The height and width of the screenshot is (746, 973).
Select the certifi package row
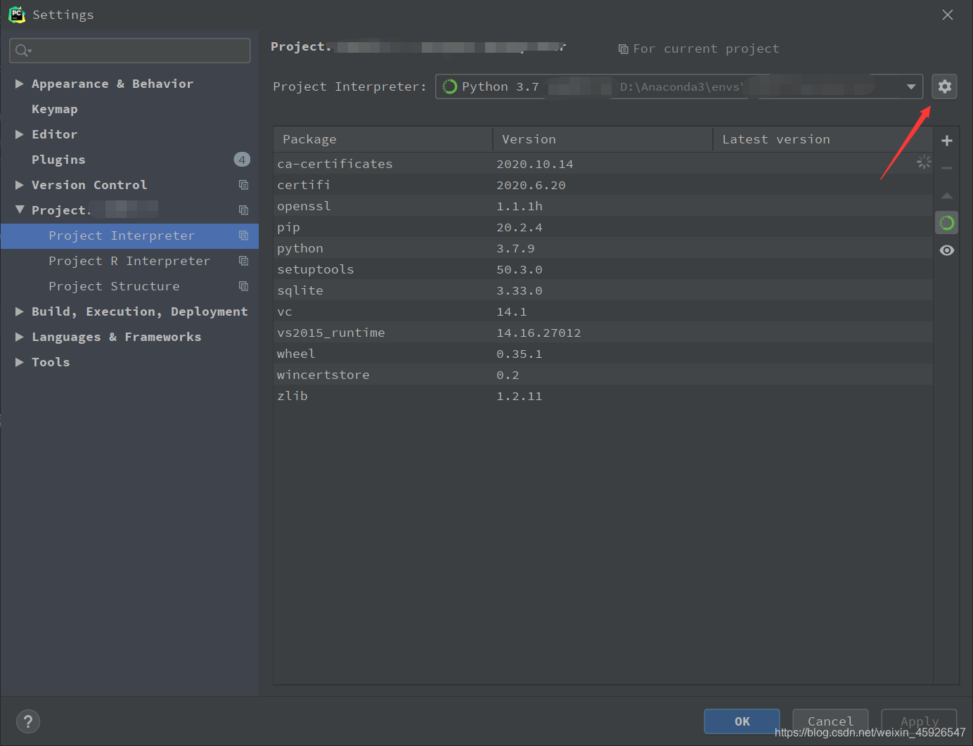click(603, 185)
